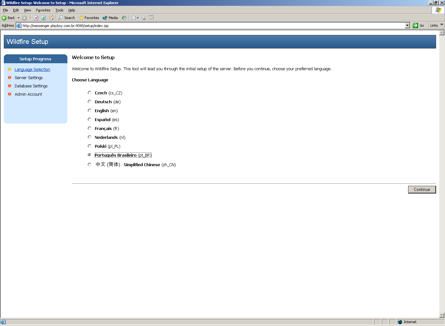Click the Internet zone globe icon
The height and width of the screenshot is (326, 445).
[400, 322]
